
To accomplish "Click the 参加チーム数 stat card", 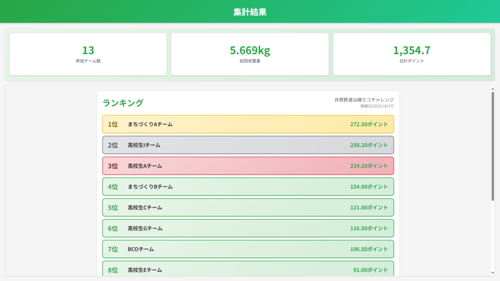I will pos(88,54).
